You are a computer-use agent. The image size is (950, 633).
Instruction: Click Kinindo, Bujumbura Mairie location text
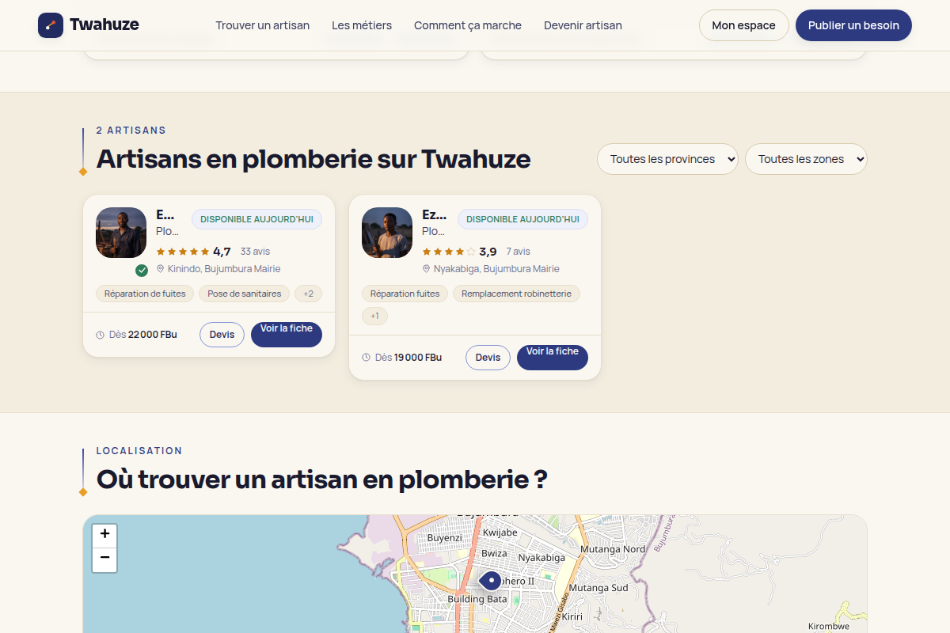[x=224, y=269]
